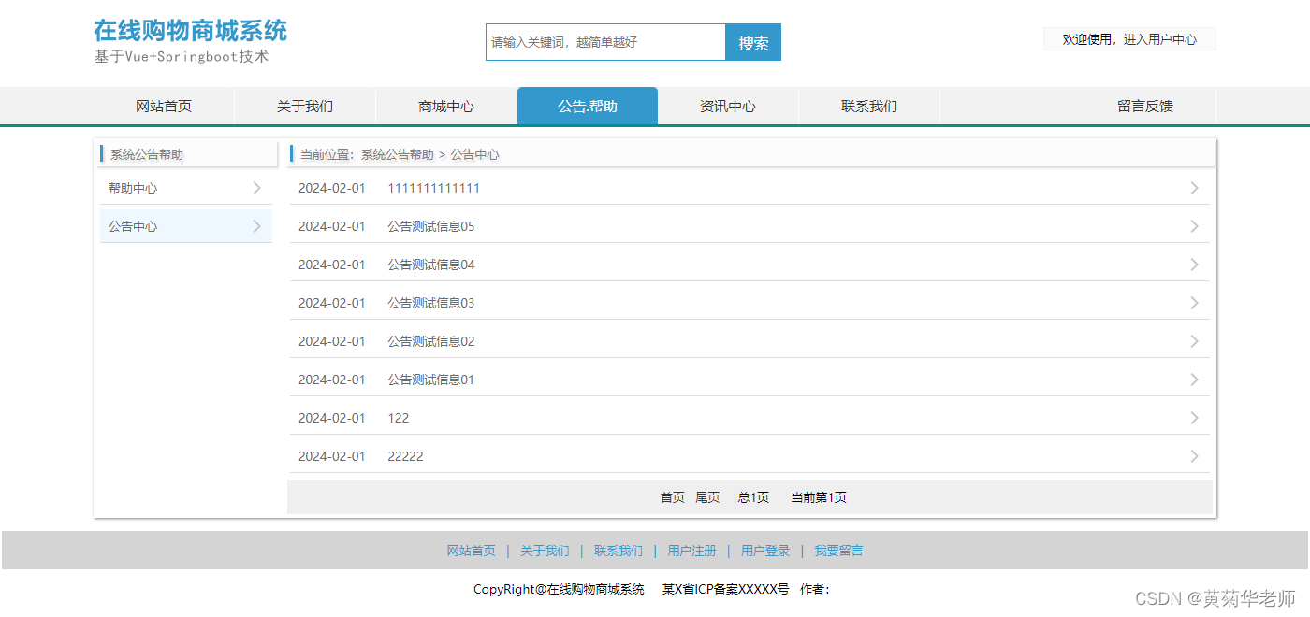1310x617 pixels.
Task: Click the 某X省ICP备案XXXXX号 footer text
Action: point(726,589)
